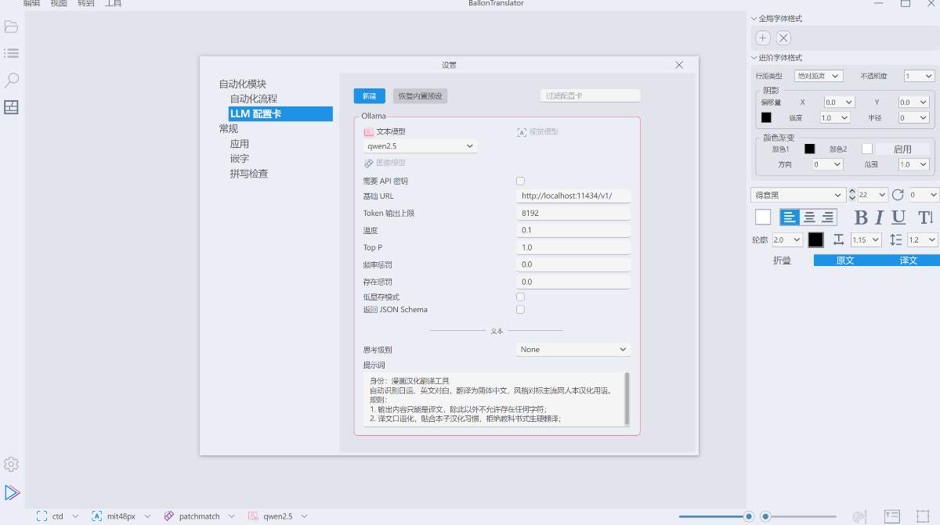
Task: Enable the 需要 API 密钥 checkbox
Action: 520,181
